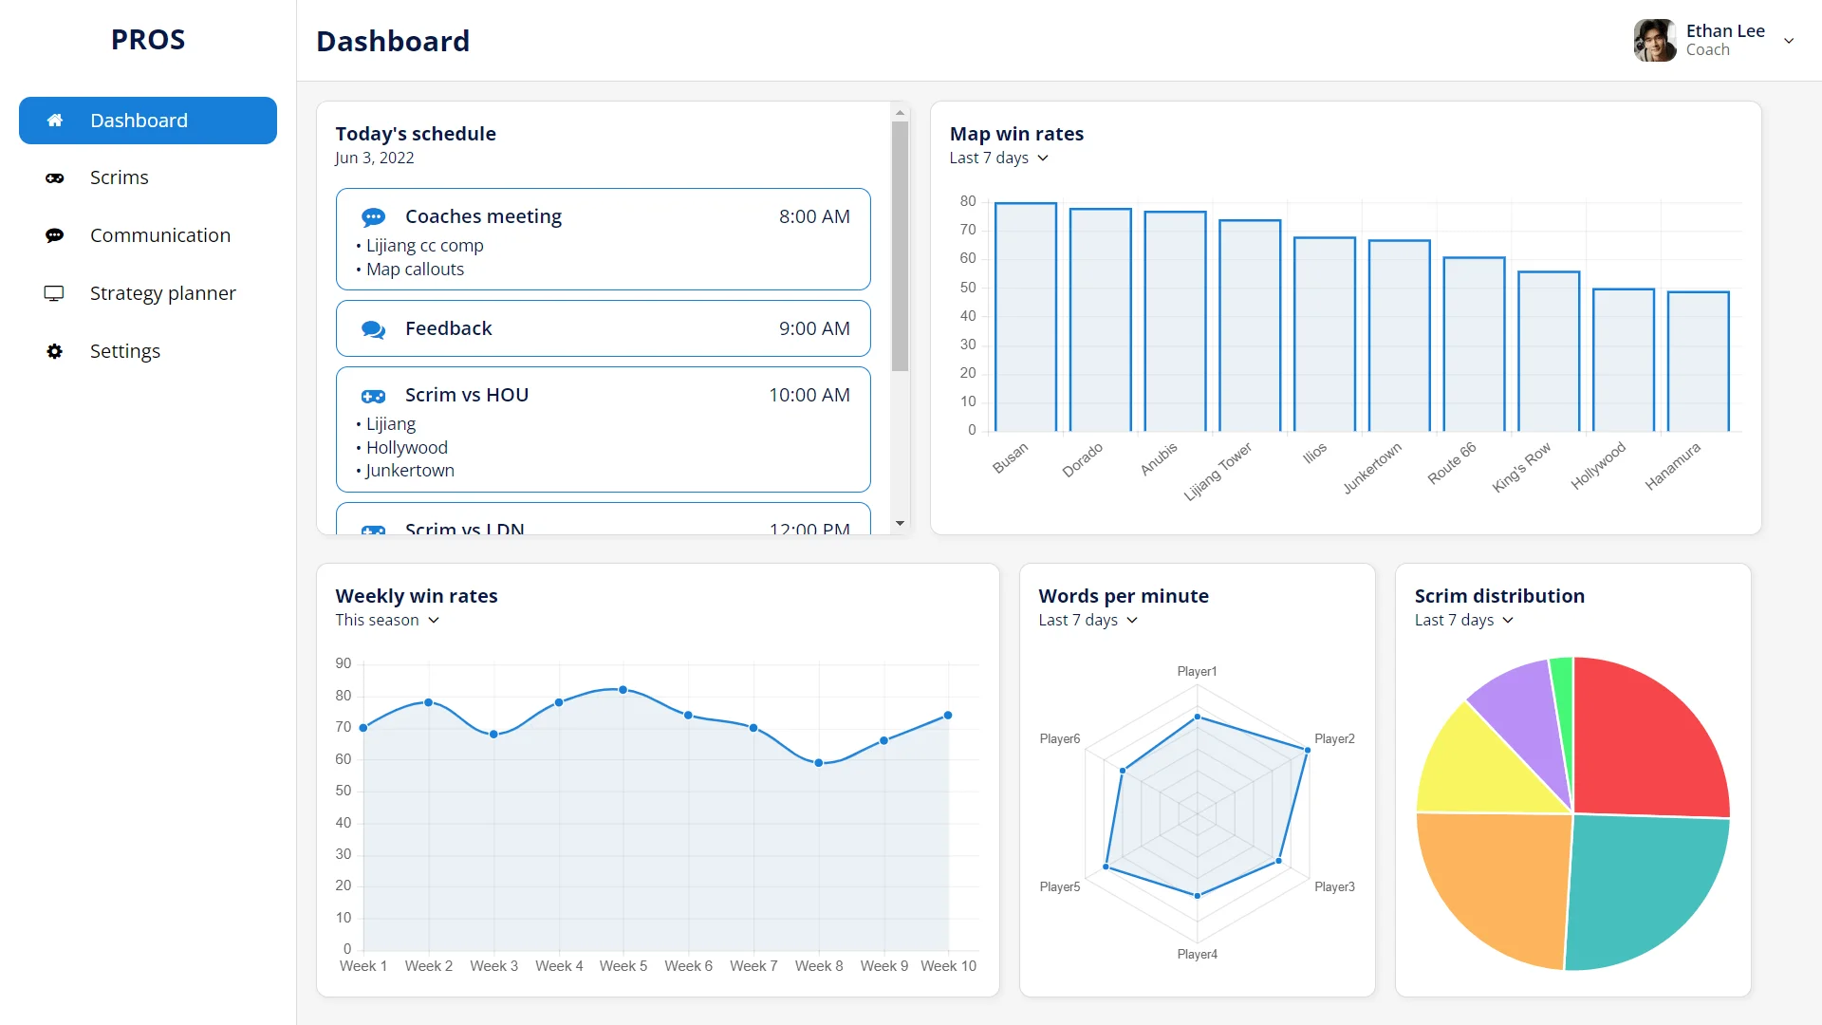Switch to the Scrims section
Screen dimensions: 1822x1025
pyautogui.click(x=120, y=177)
